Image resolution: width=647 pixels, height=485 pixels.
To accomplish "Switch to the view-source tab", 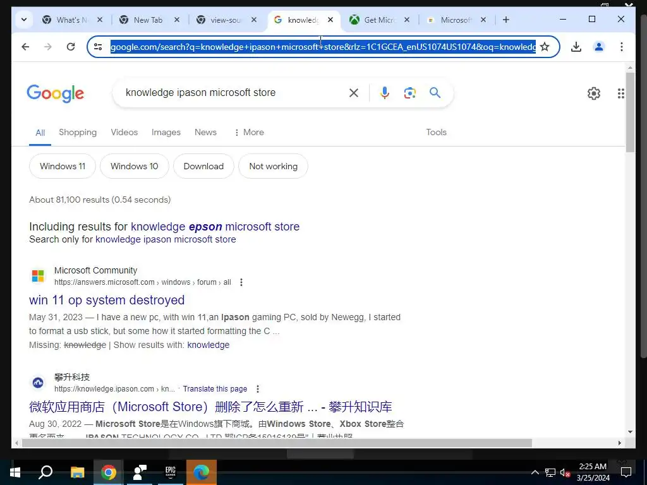I will 221,20.
